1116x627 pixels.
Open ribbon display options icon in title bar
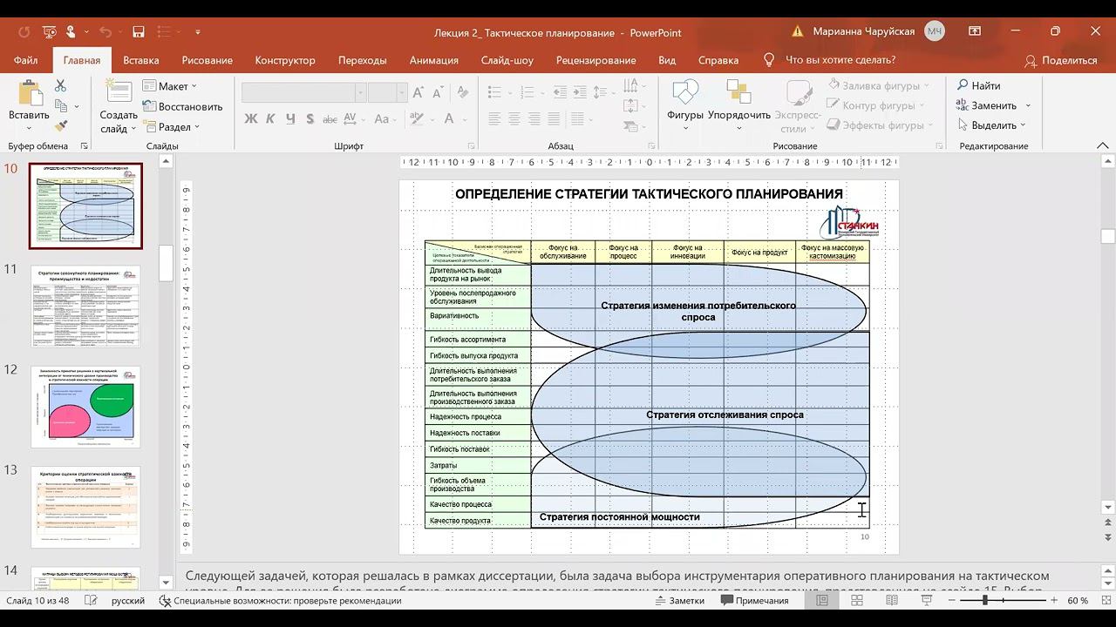[974, 31]
